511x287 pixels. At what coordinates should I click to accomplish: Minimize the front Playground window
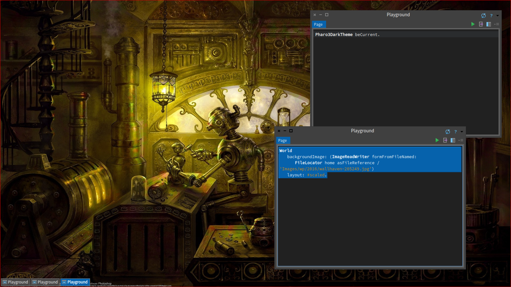[x=285, y=131]
